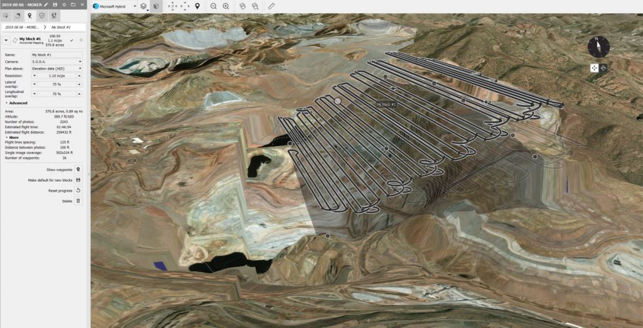The image size is (643, 328).
Task: Open the map layers stack menu
Action: click(x=144, y=6)
